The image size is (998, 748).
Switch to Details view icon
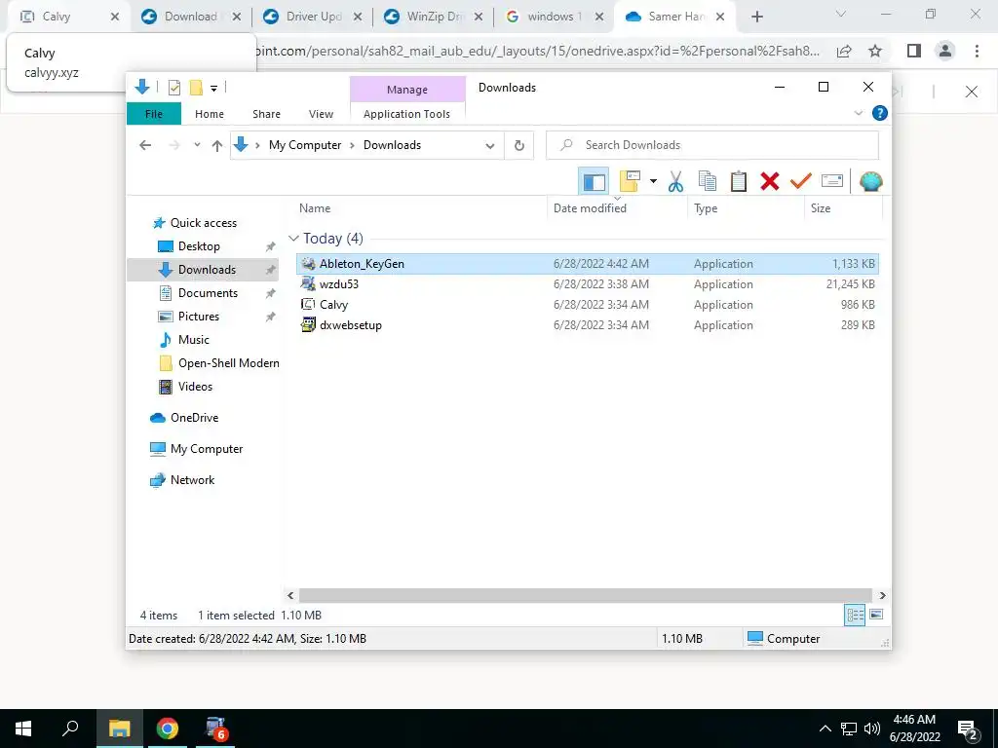(855, 616)
